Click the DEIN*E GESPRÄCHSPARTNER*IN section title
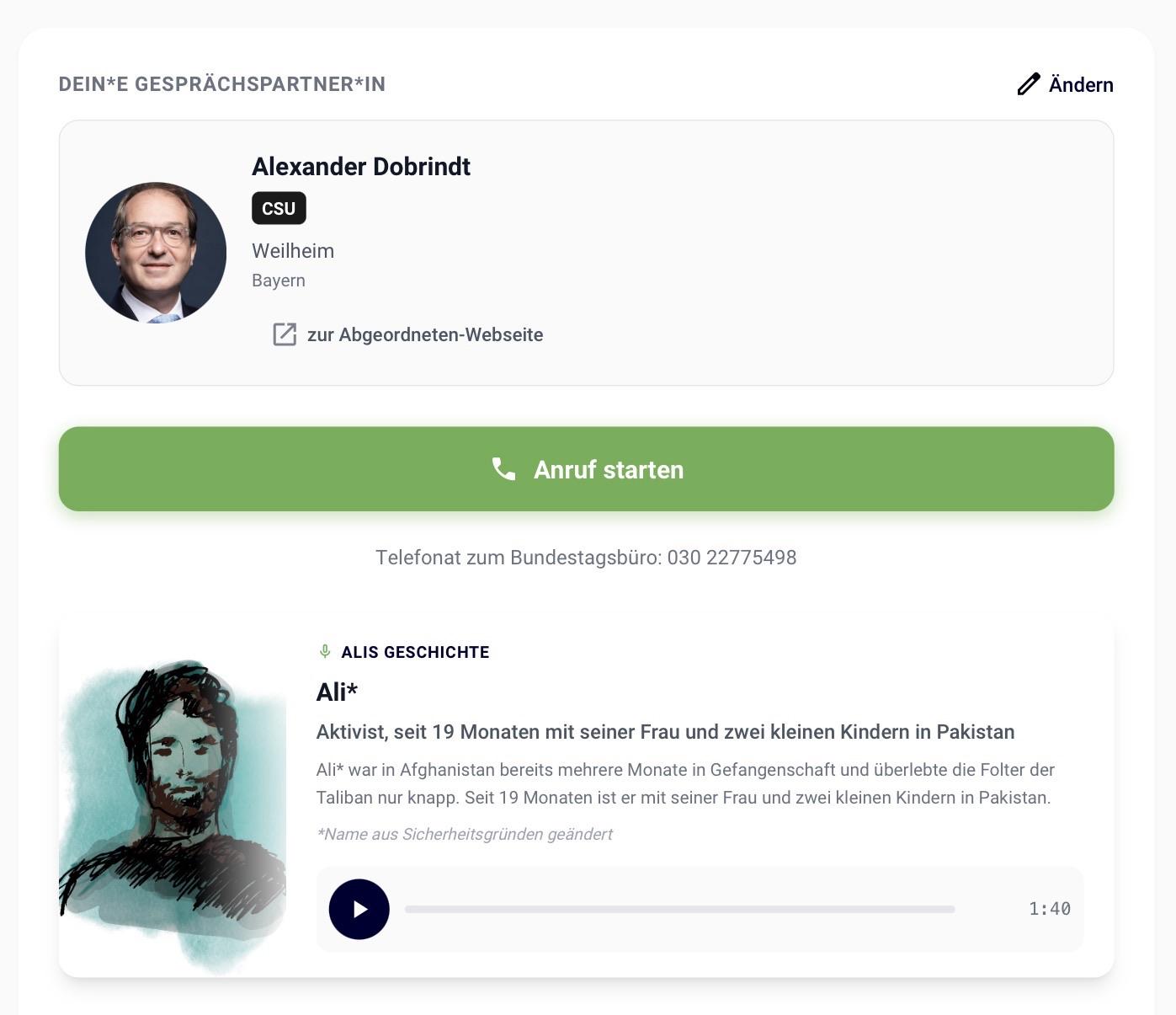The height and width of the screenshot is (1015, 1176). tap(222, 84)
